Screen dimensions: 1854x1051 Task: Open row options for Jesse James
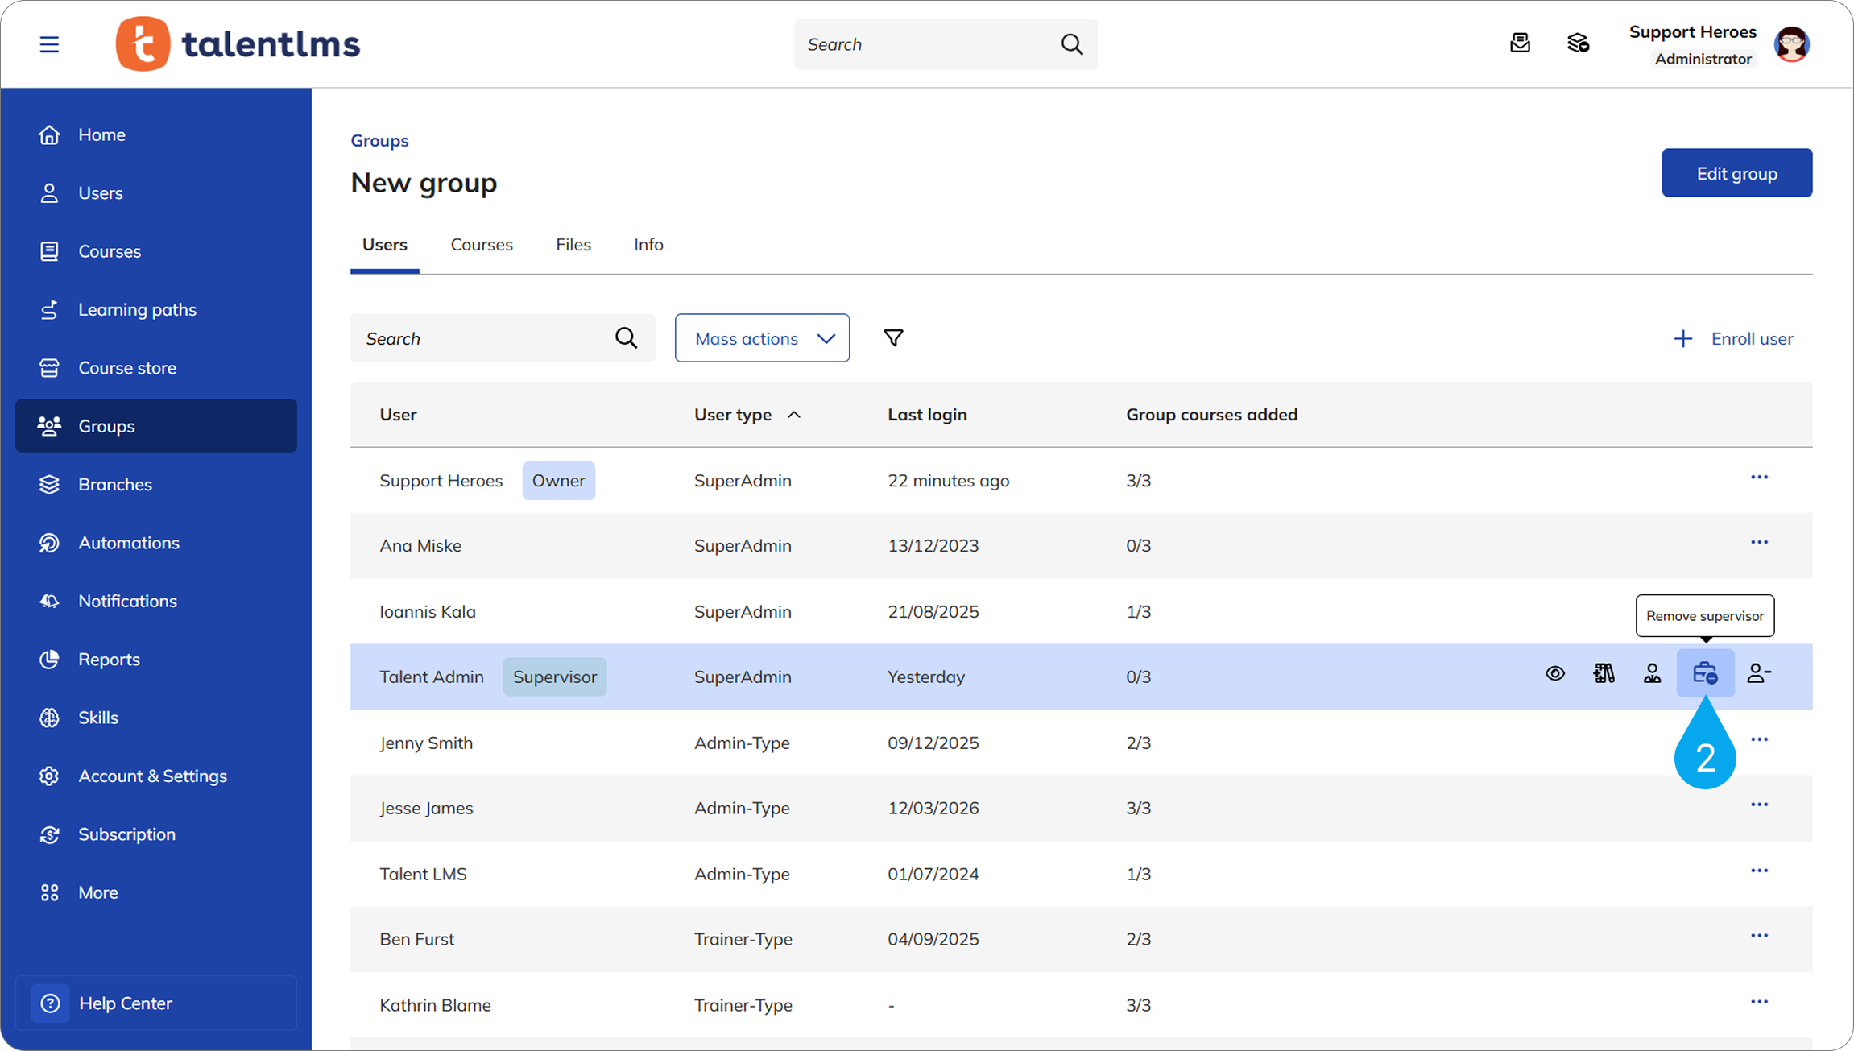pos(1759,805)
